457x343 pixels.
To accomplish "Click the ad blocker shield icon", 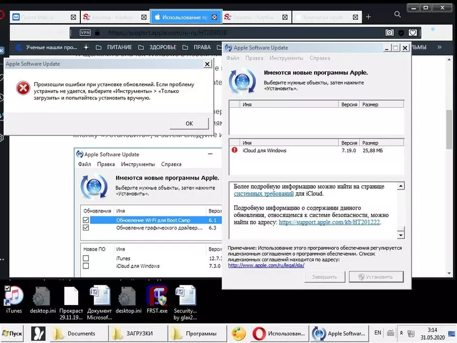I will 401,33.
